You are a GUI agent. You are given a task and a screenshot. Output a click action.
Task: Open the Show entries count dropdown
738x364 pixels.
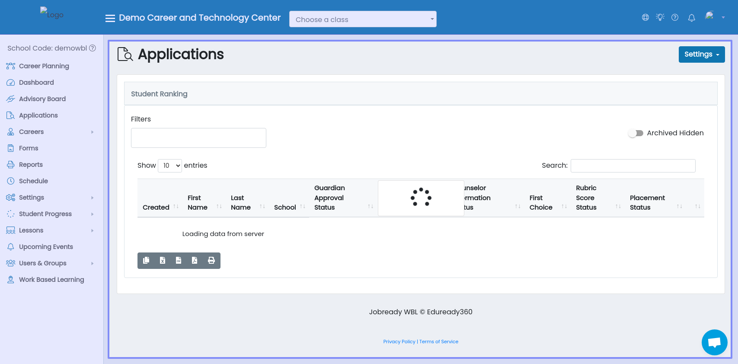(x=170, y=166)
